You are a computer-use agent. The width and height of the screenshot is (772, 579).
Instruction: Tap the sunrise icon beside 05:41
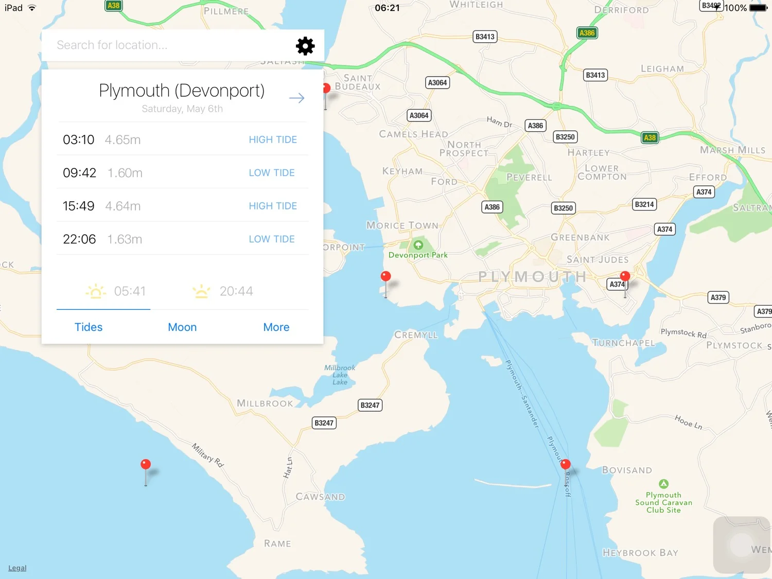(x=96, y=291)
